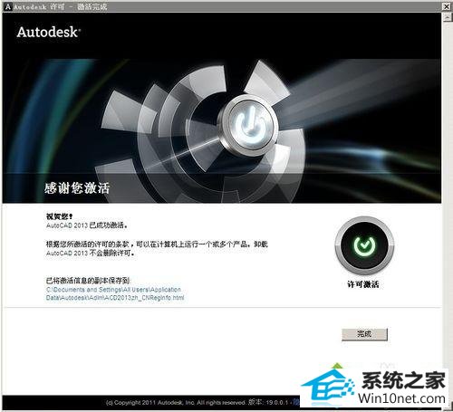Image resolution: width=453 pixels, height=412 pixels.
Task: Click the 许可激活 label under green icon
Action: (x=363, y=284)
